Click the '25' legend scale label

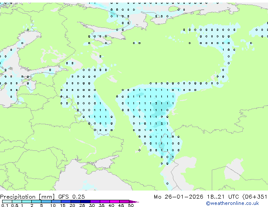point(82,205)
